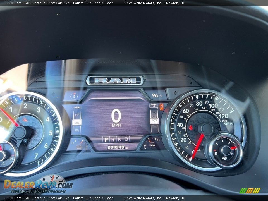This screenshot has width=268, height=201.
Task: Tap the fuel pump icon on fuel gauge
Action: (x=224, y=158)
